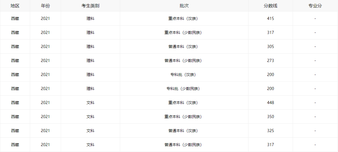Select the score cell showing 325

[x=270, y=131]
